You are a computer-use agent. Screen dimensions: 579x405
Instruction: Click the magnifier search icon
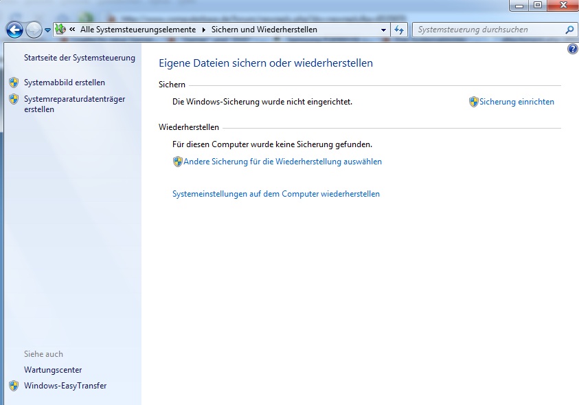[x=570, y=30]
